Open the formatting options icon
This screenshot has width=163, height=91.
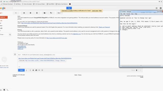(26, 70)
